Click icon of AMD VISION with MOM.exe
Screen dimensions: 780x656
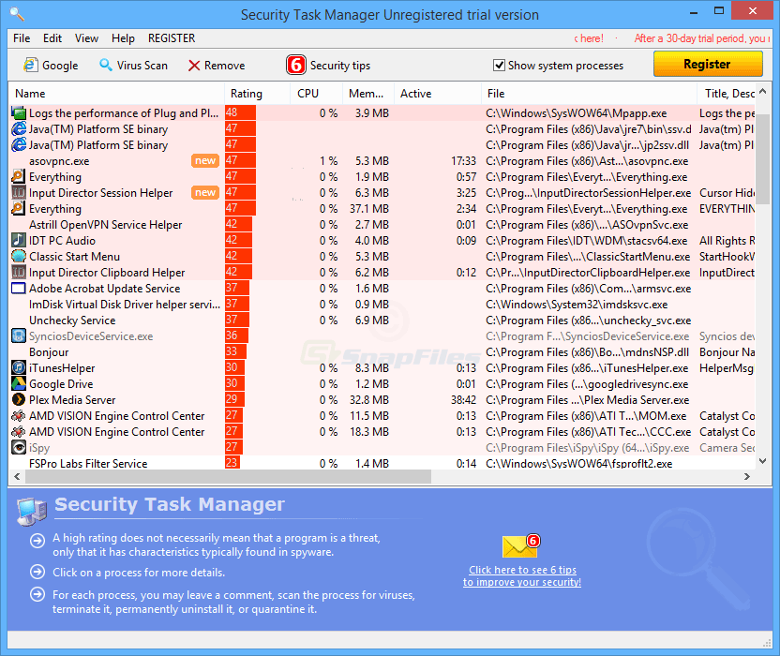(x=19, y=415)
